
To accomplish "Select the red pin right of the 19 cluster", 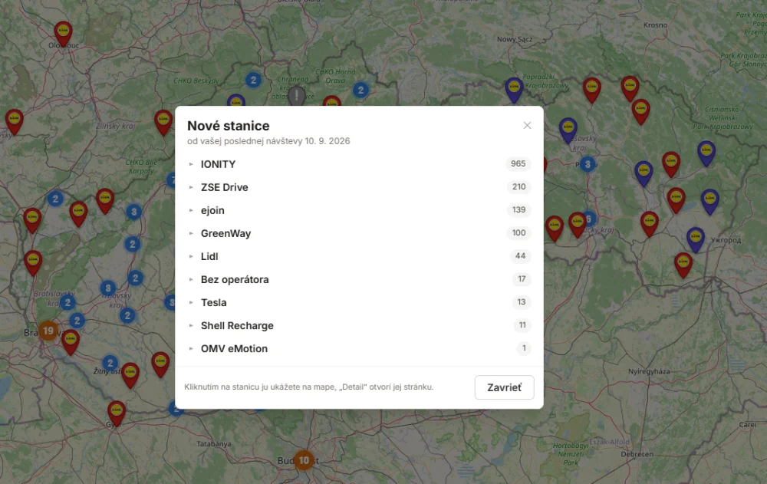I will [71, 341].
